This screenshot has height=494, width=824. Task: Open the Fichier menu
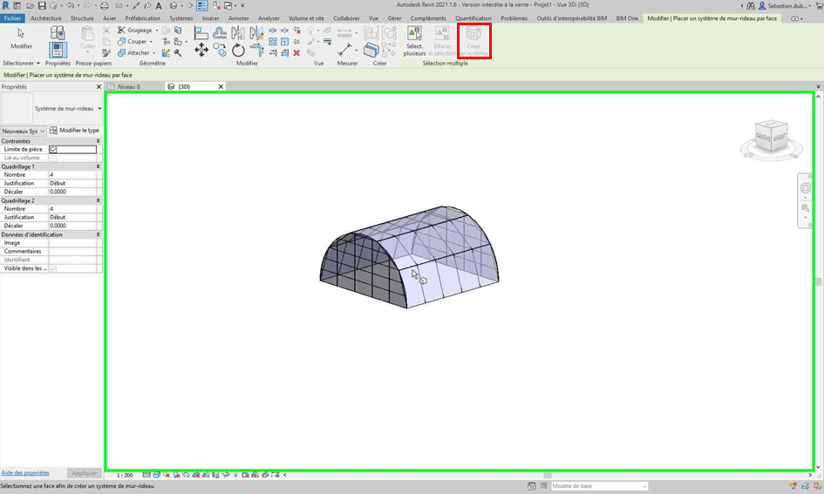click(12, 17)
